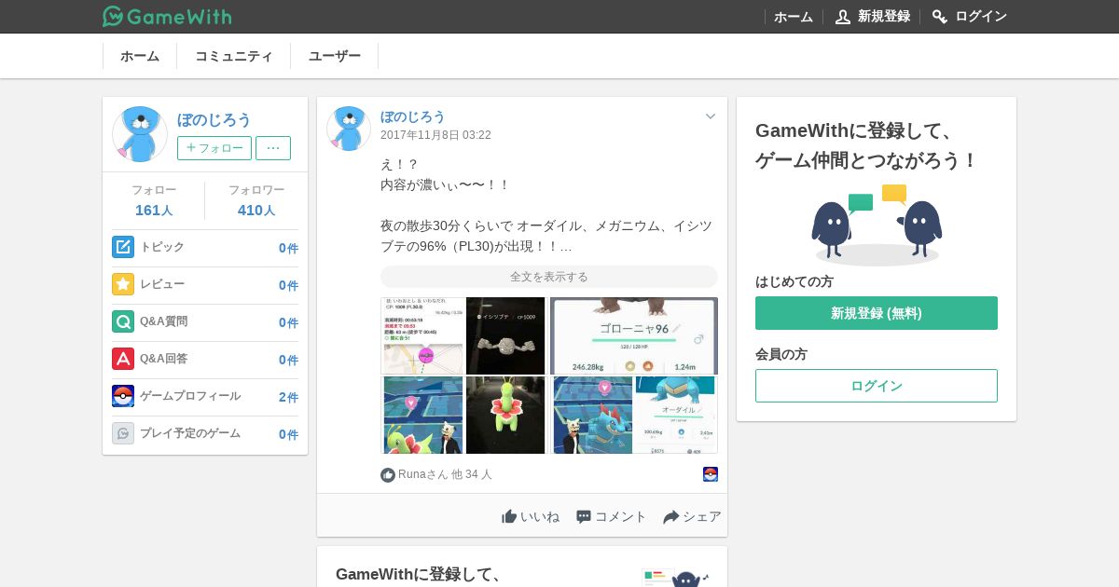The height and width of the screenshot is (587, 1119).
Task: Open the more options ⋯ button
Action: point(273,148)
